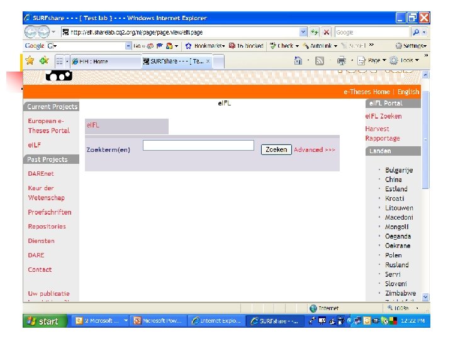Click the browser Forward arrow button
Viewport: 453px width, 339px height.
pos(43,32)
